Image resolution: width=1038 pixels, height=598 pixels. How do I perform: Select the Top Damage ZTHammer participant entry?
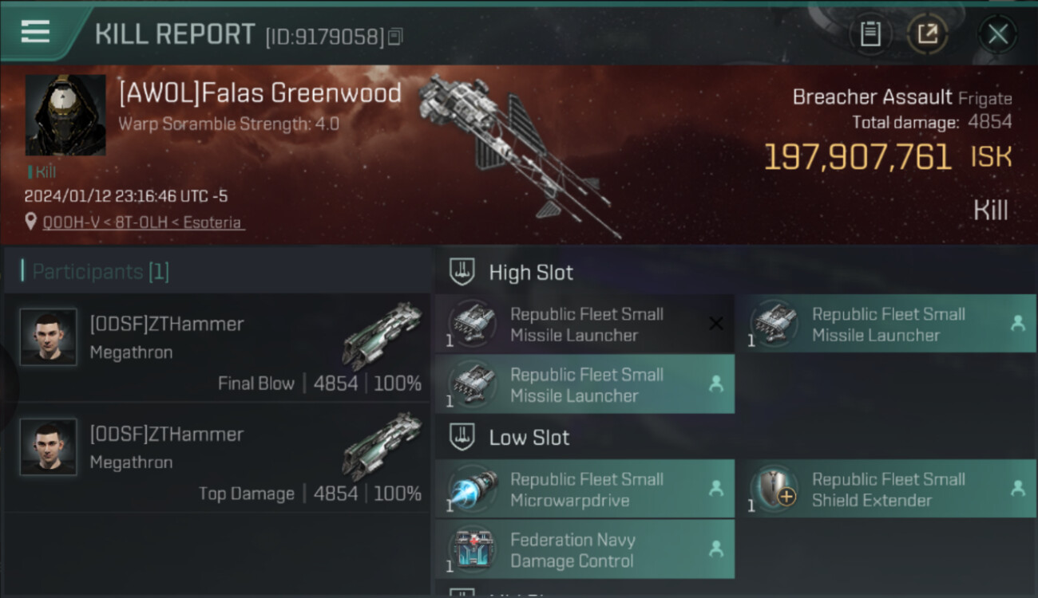[x=217, y=458]
